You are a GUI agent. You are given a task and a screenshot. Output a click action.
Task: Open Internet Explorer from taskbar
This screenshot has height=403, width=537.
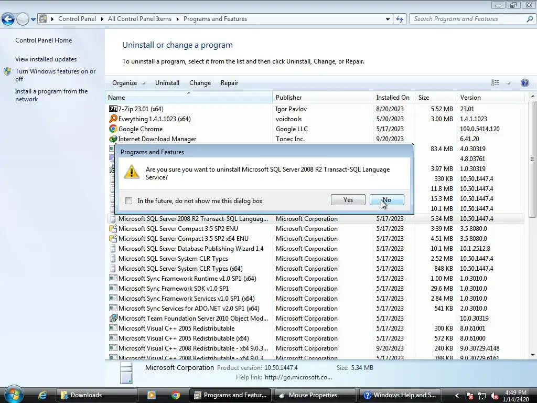point(42,395)
